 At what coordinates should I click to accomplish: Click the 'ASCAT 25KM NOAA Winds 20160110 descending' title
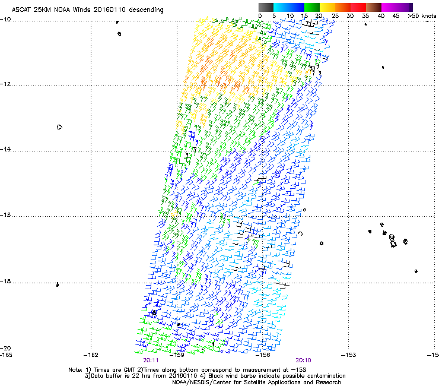[87, 10]
